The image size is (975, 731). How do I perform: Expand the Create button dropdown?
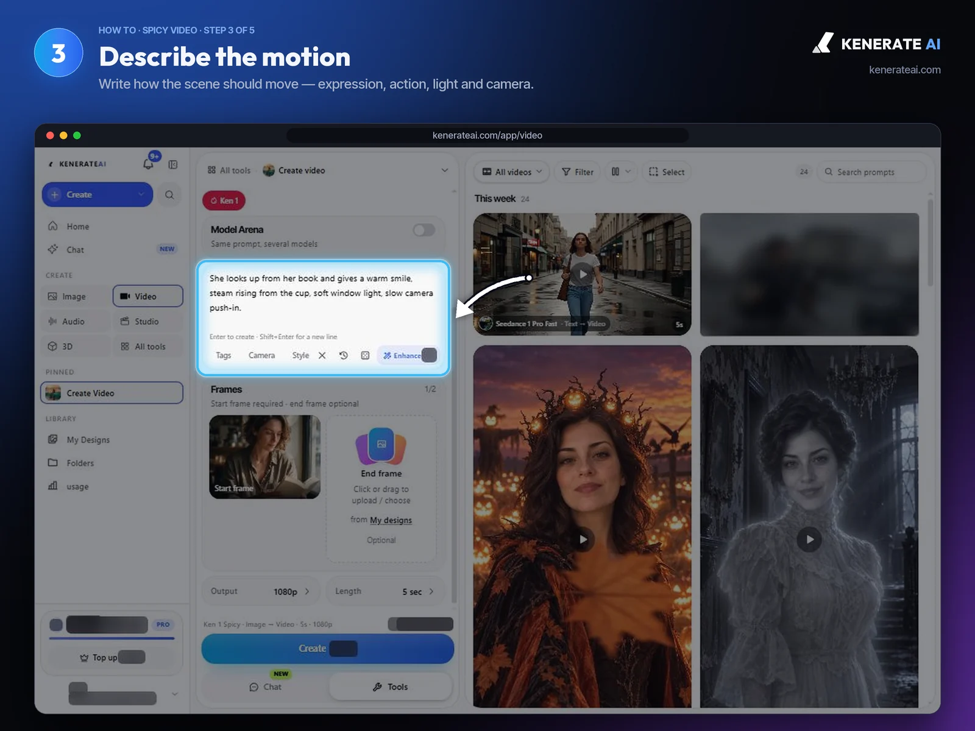coord(141,194)
